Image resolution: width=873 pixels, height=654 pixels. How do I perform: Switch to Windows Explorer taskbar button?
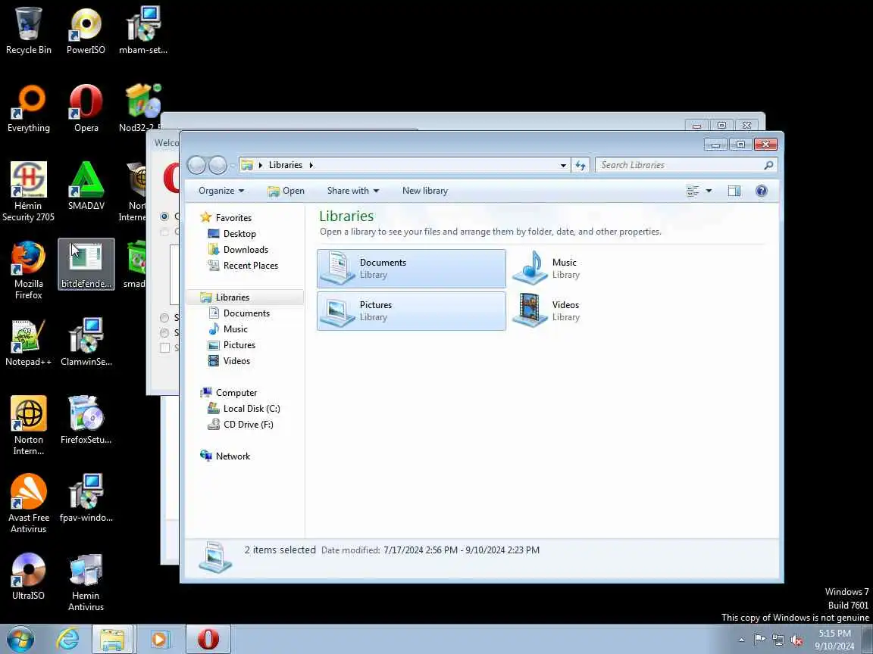click(x=112, y=639)
